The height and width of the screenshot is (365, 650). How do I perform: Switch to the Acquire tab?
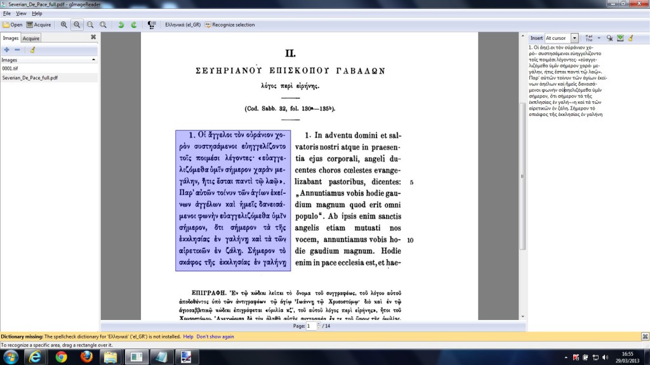pyautogui.click(x=30, y=39)
